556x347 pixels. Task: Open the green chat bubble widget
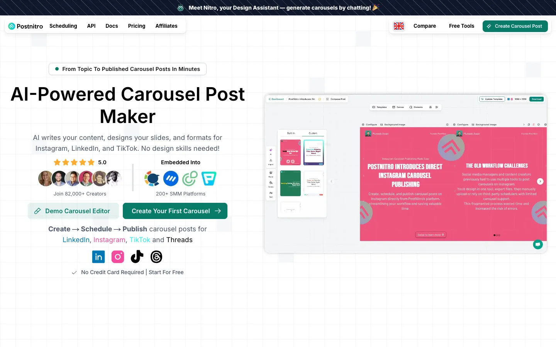click(x=538, y=244)
